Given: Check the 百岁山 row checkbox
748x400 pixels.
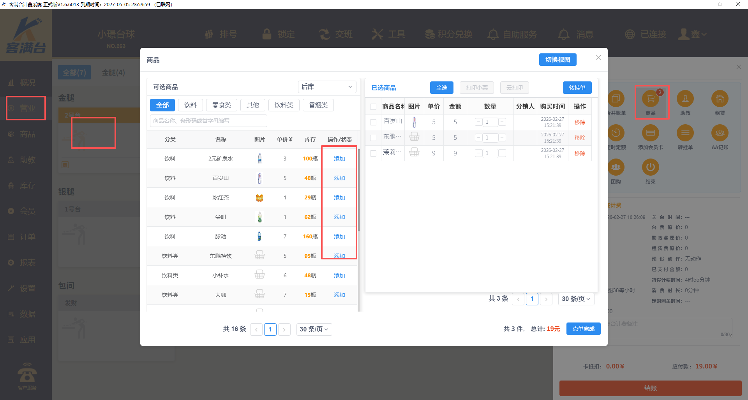Looking at the screenshot, I should (373, 122).
